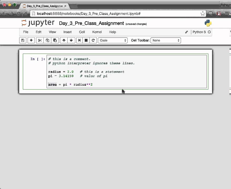Click the Python logo icon
Screen dimensions: 231x189
point(208,23)
